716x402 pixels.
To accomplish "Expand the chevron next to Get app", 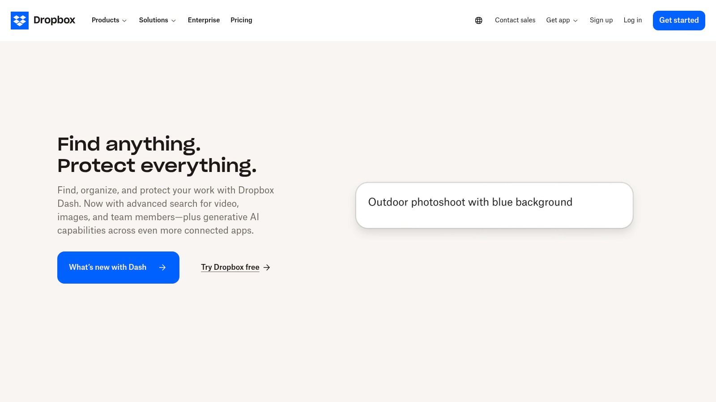I will point(575,21).
